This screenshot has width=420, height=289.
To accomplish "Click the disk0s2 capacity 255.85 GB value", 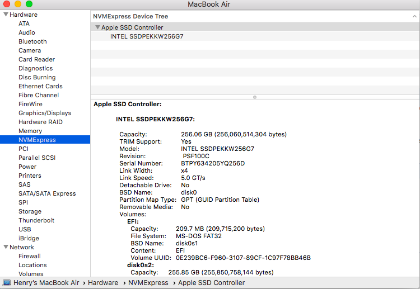I will click(x=221, y=272).
